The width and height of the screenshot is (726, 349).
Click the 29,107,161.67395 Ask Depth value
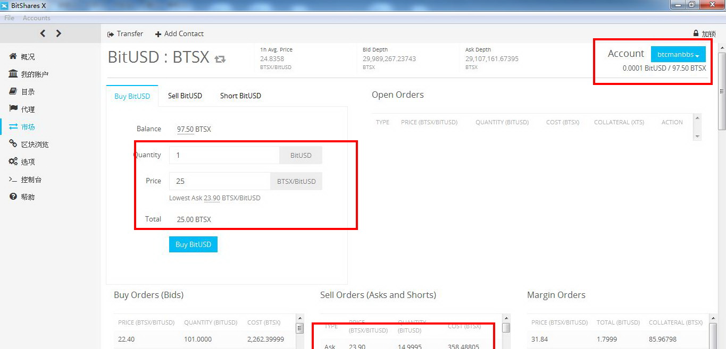coord(492,59)
